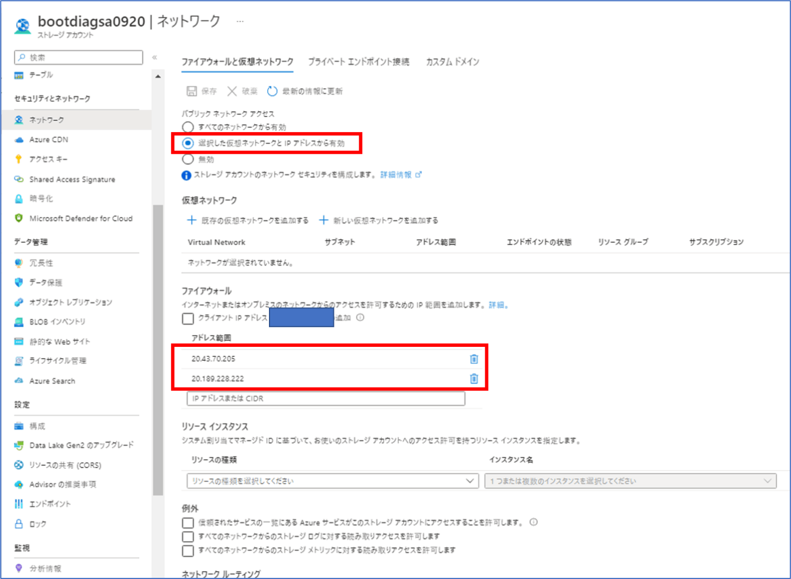
Task: Delete the 20.43.70.205 address entry
Action: (x=474, y=359)
